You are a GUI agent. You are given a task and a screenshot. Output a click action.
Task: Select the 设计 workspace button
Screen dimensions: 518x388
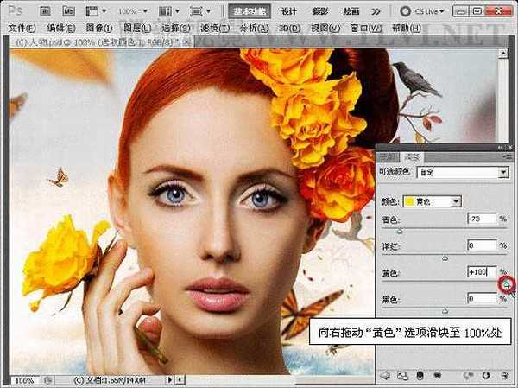pos(289,12)
